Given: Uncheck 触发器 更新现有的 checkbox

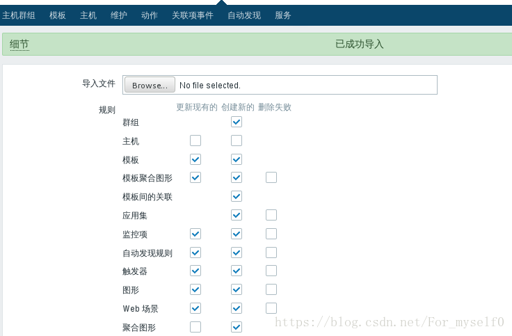Looking at the screenshot, I should coord(195,271).
